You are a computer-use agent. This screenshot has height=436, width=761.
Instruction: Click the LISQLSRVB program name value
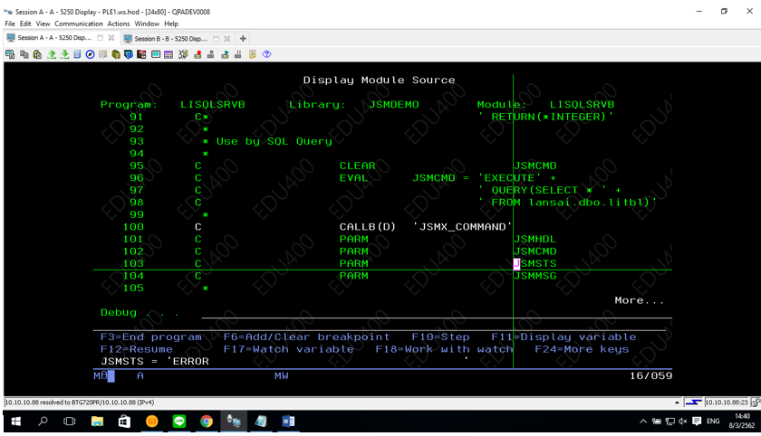pos(213,105)
